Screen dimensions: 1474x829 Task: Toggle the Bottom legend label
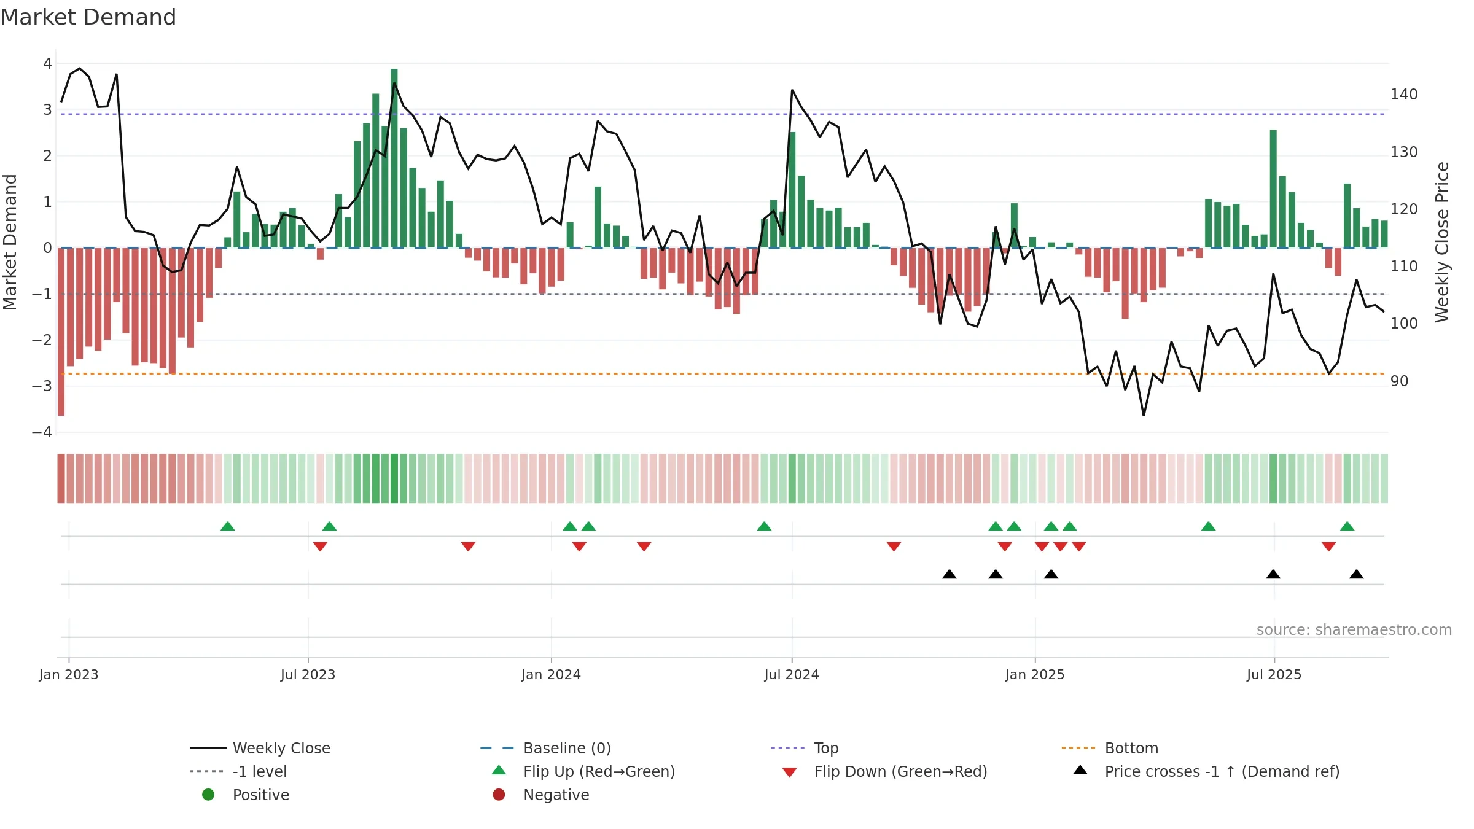(1131, 748)
